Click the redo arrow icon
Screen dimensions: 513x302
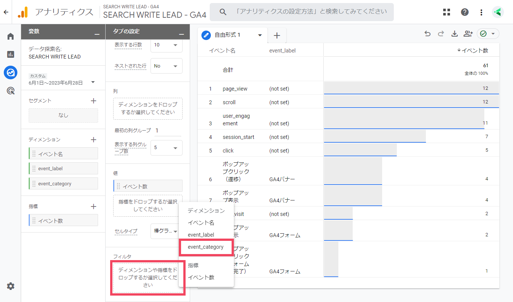(x=441, y=34)
